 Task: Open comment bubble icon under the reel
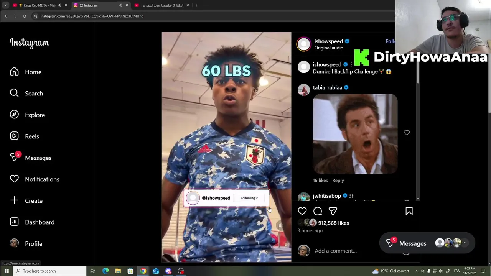point(318,211)
